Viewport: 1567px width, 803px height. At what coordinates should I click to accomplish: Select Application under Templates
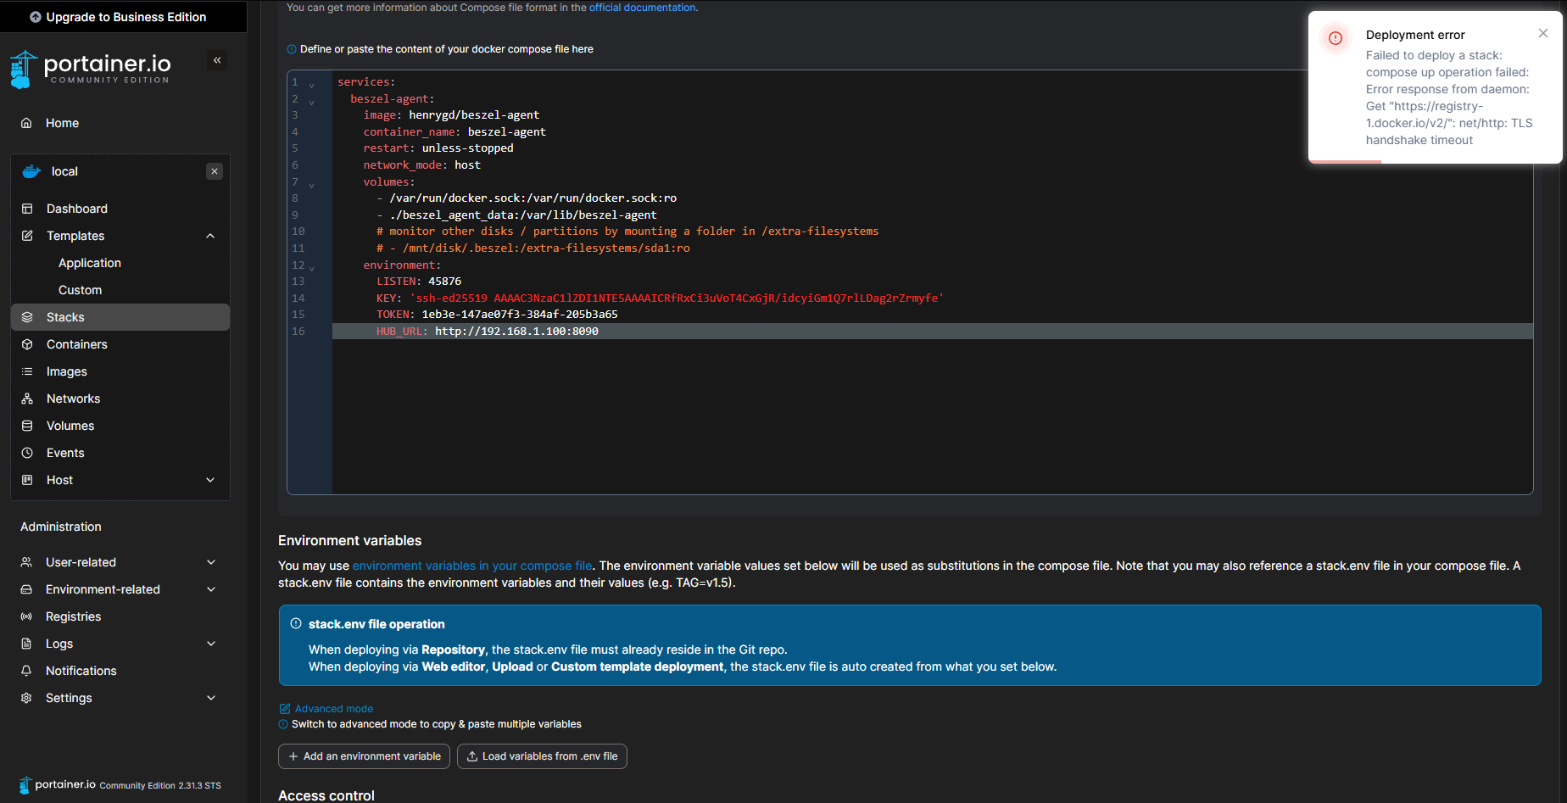tap(90, 263)
